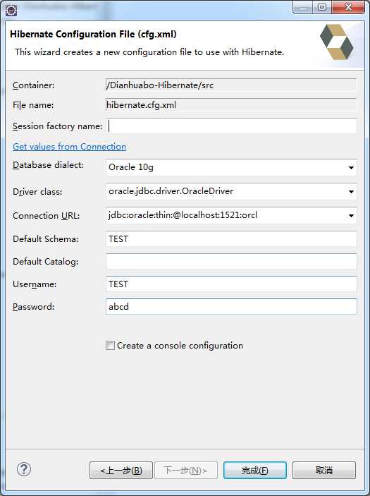
Task: Click the Connection URL label
Action: 46,216
